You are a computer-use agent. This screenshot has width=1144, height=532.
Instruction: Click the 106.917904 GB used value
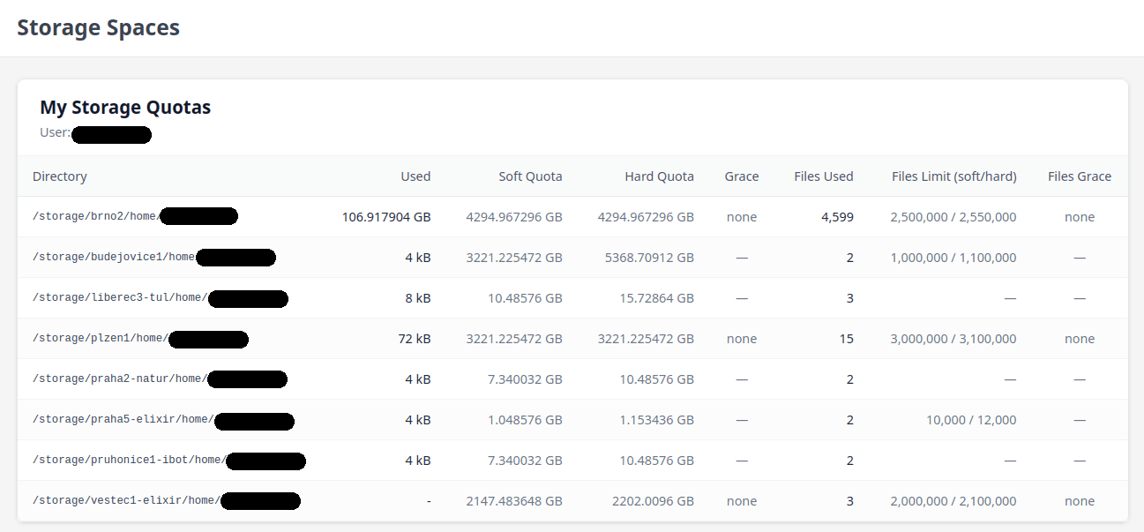point(386,217)
